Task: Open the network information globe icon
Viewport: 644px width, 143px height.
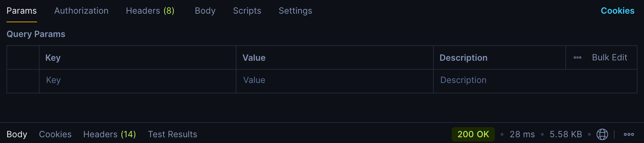Action: click(602, 134)
